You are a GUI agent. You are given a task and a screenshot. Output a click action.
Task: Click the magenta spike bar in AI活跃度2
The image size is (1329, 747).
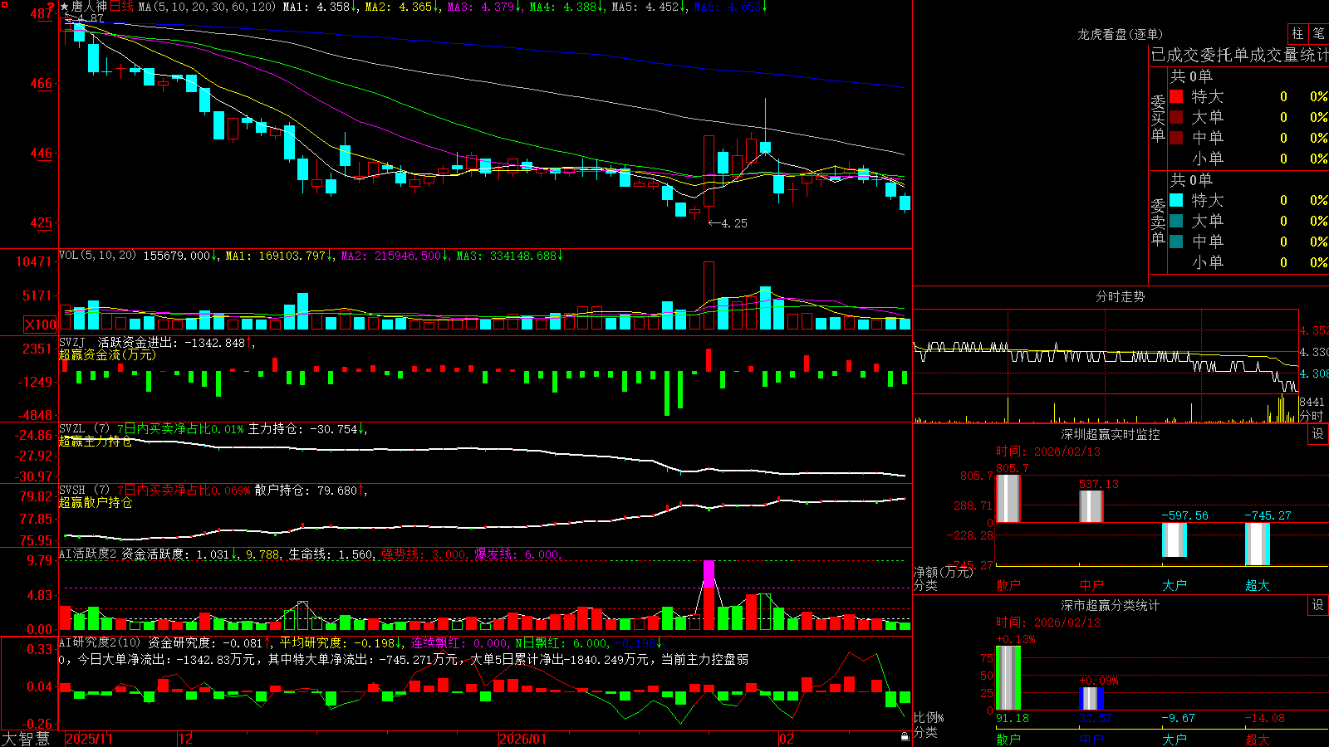709,574
